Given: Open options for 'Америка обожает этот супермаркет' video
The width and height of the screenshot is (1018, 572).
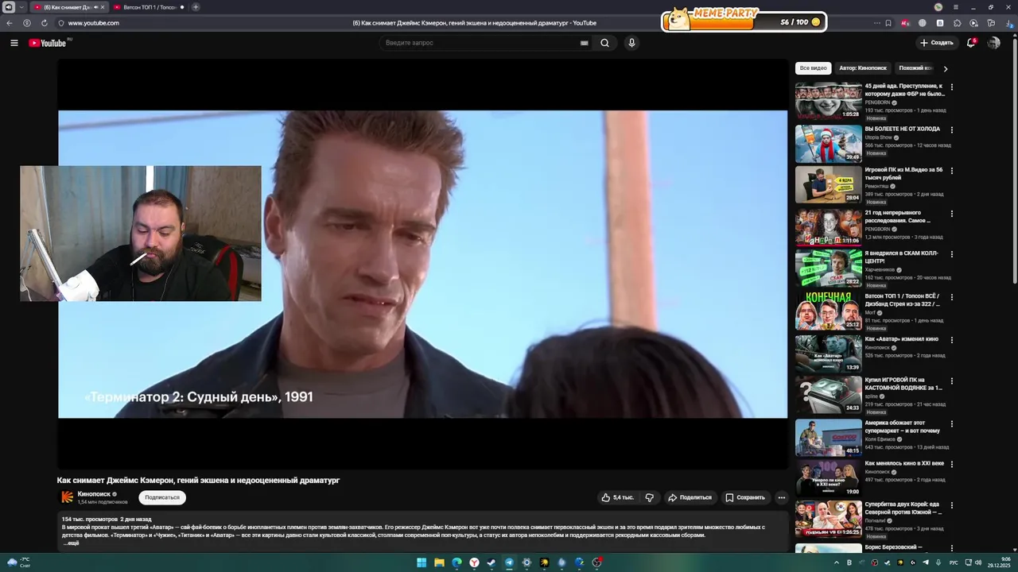Looking at the screenshot, I should pos(952,423).
